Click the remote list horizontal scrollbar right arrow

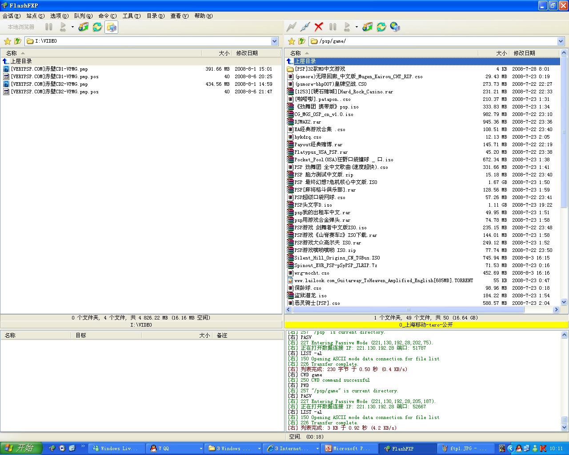556,310
